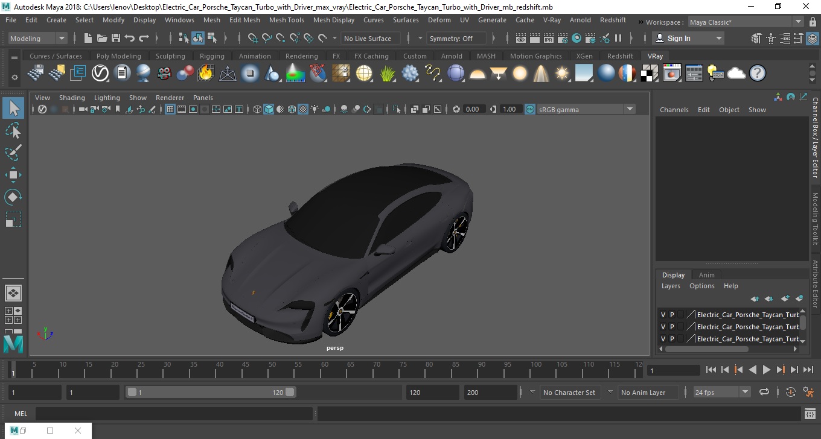Click Channels in the Channel Box
Viewport: 821px width, 439px height.
click(x=674, y=110)
